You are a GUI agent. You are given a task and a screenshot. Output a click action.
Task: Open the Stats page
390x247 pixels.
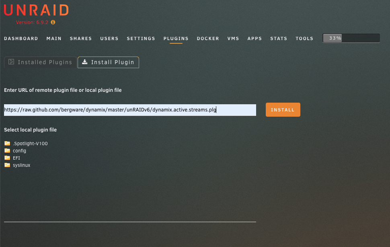(x=279, y=38)
